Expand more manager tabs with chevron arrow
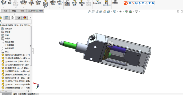 pyautogui.click(x=30, y=18)
